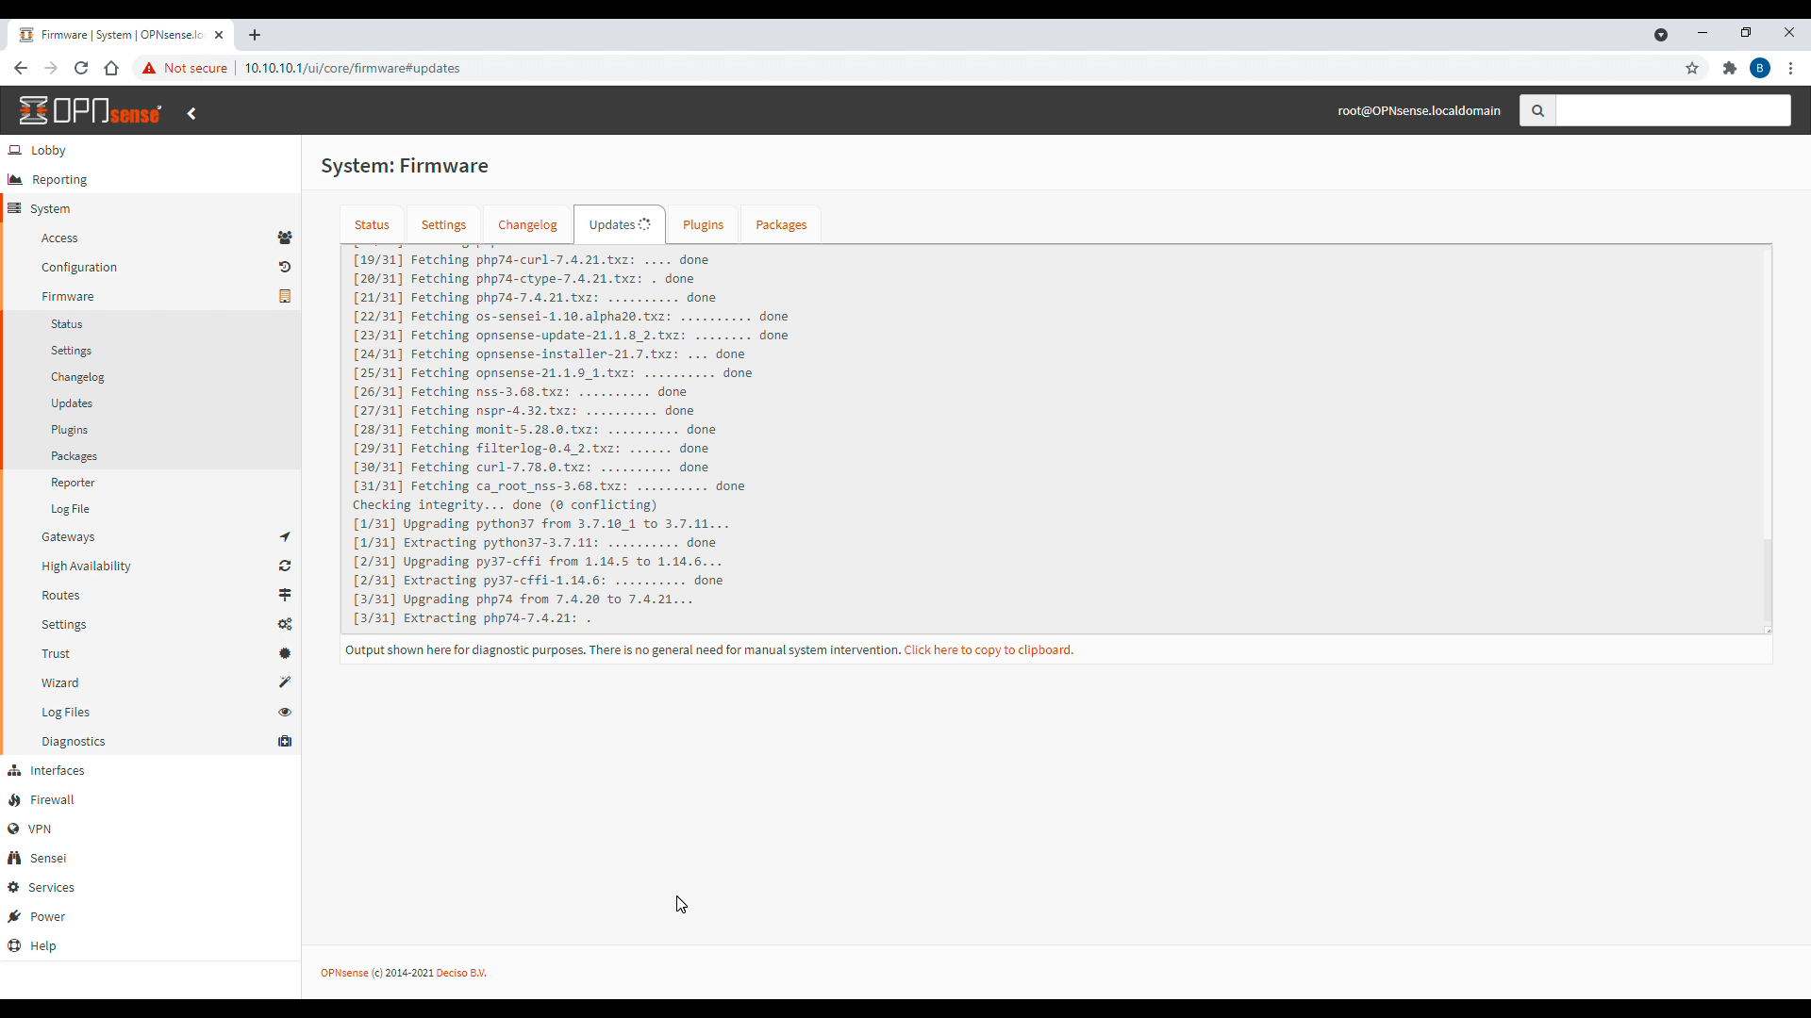
Task: Click Services gear icon
Action: point(13,888)
